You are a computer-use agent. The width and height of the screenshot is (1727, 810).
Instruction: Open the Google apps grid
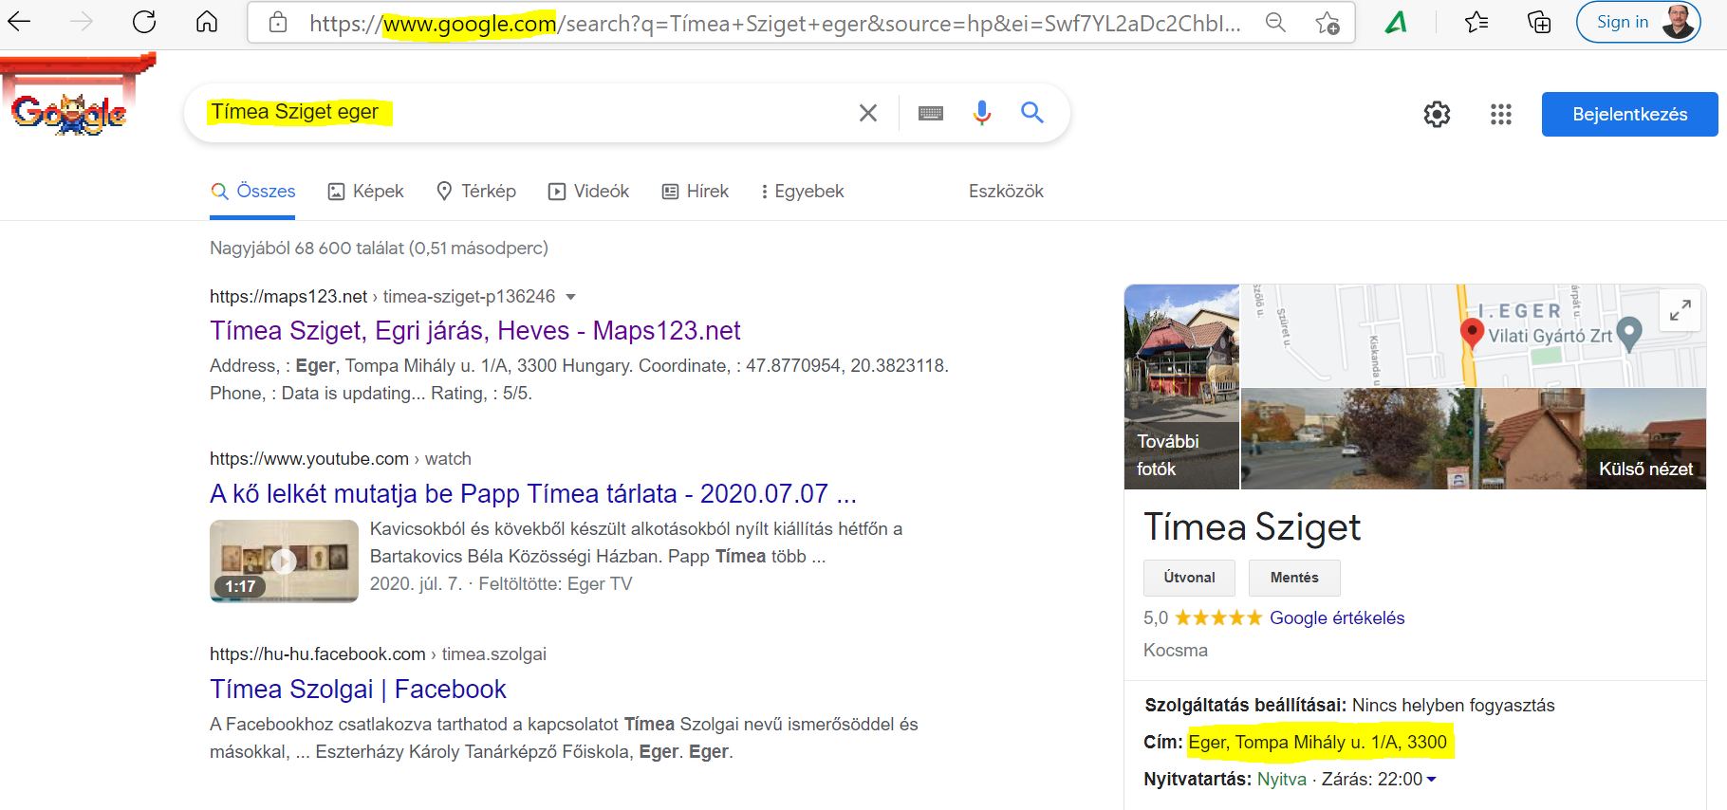coord(1500,115)
